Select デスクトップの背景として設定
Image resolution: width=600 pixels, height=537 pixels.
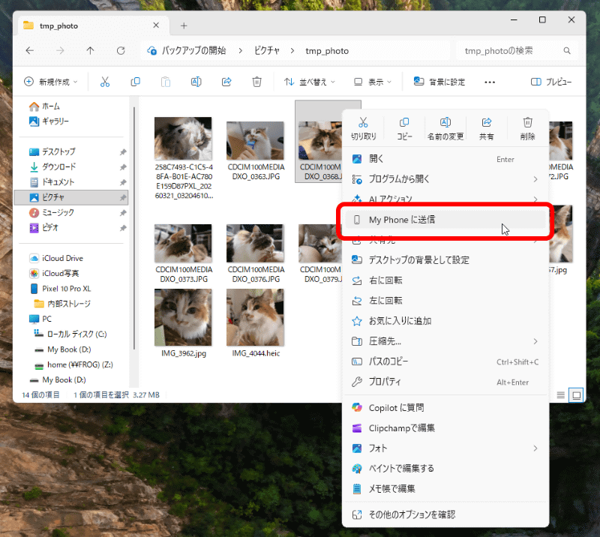[445, 260]
